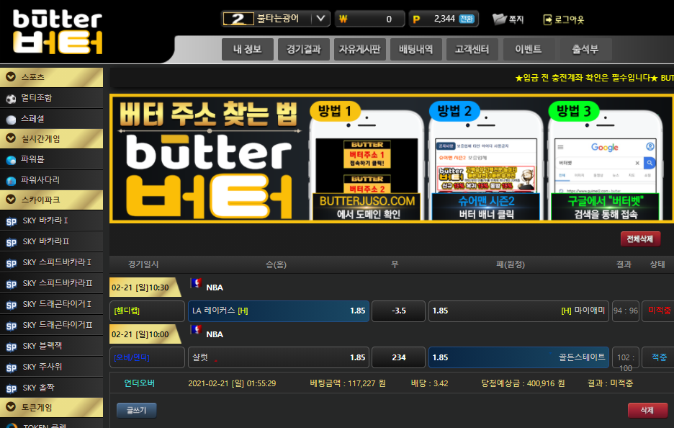The height and width of the screenshot is (428, 674).
Task: Open the 고객센터 menu tab
Action: pyautogui.click(x=472, y=50)
